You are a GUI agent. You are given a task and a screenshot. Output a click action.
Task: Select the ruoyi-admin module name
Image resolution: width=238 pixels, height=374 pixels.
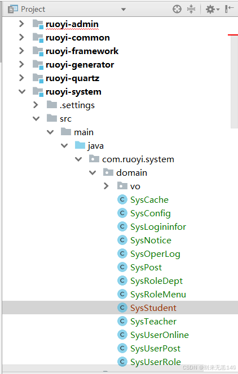click(x=72, y=24)
